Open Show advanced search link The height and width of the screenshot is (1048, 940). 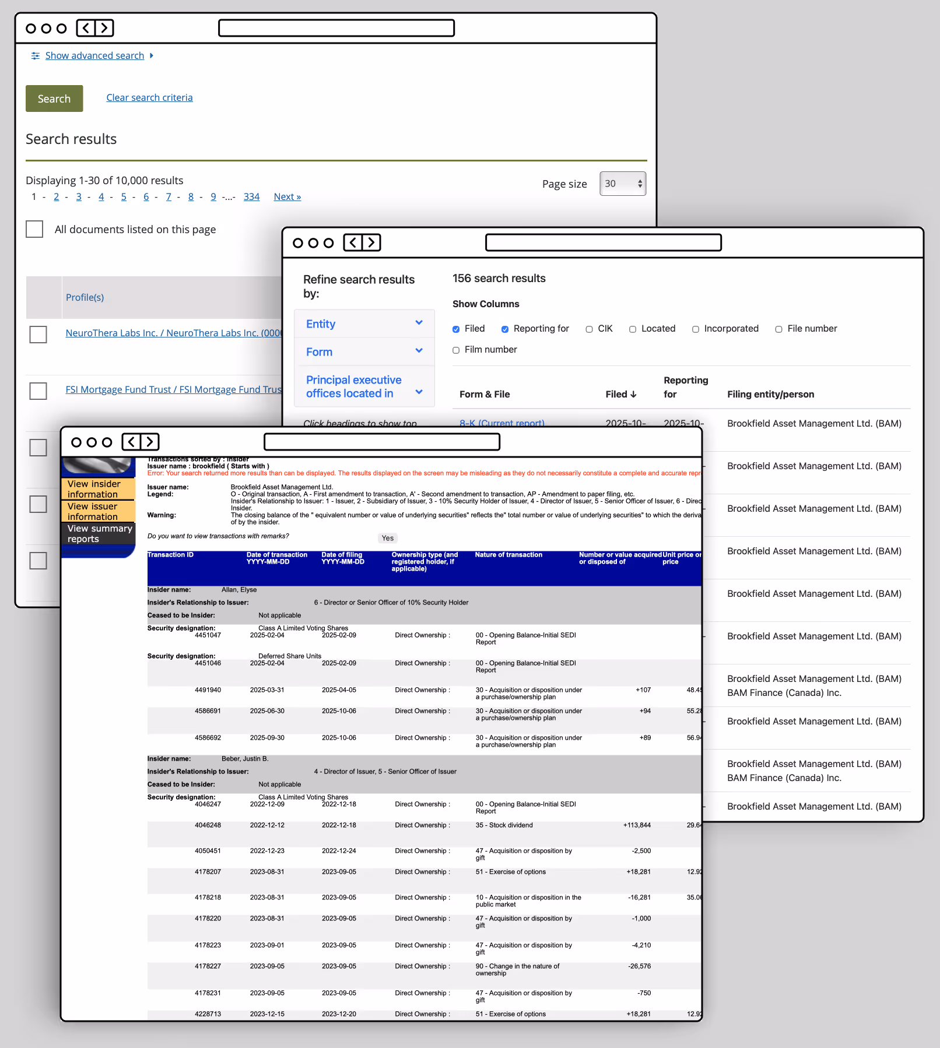94,56
